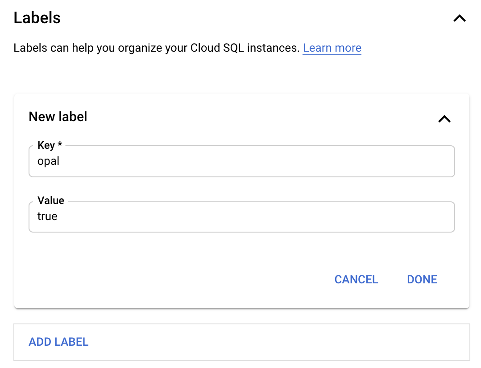Click the Labels section heading
Viewport: 481px width, 368px height.
click(x=37, y=18)
